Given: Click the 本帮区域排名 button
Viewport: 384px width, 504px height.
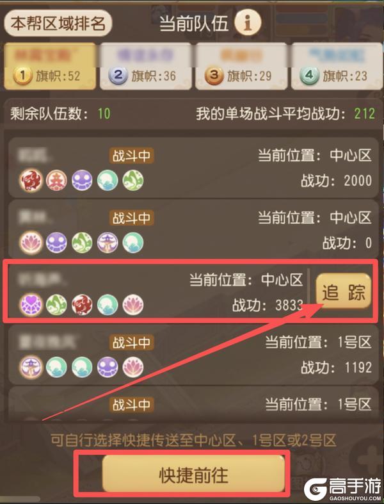Looking at the screenshot, I should coord(58,23).
